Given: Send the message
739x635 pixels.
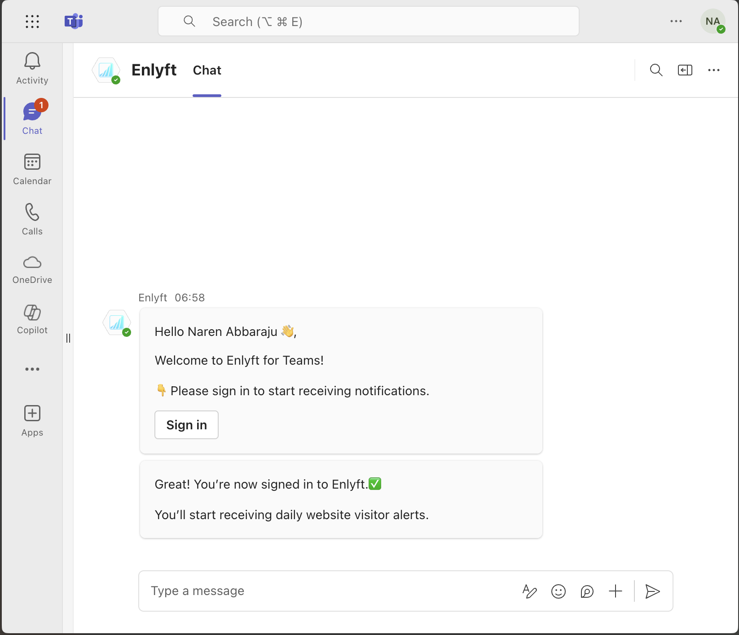Looking at the screenshot, I should point(652,591).
